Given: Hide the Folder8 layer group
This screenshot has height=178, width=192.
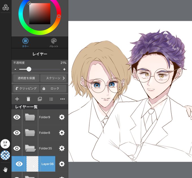Looking at the screenshot, I should pyautogui.click(x=17, y=133).
